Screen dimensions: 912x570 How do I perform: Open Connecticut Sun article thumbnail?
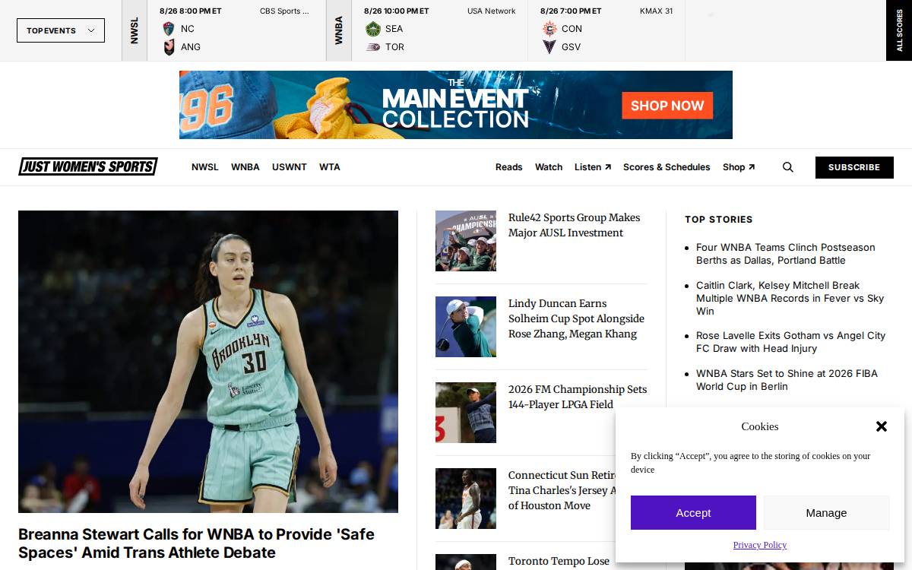pos(466,499)
